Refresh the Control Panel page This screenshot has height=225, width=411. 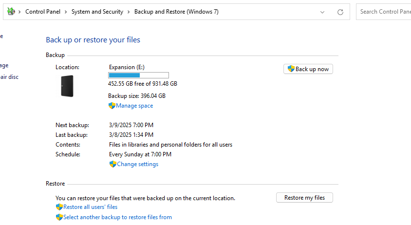pyautogui.click(x=340, y=12)
